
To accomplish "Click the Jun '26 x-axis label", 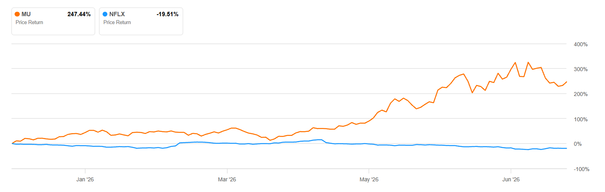I will point(511,180).
